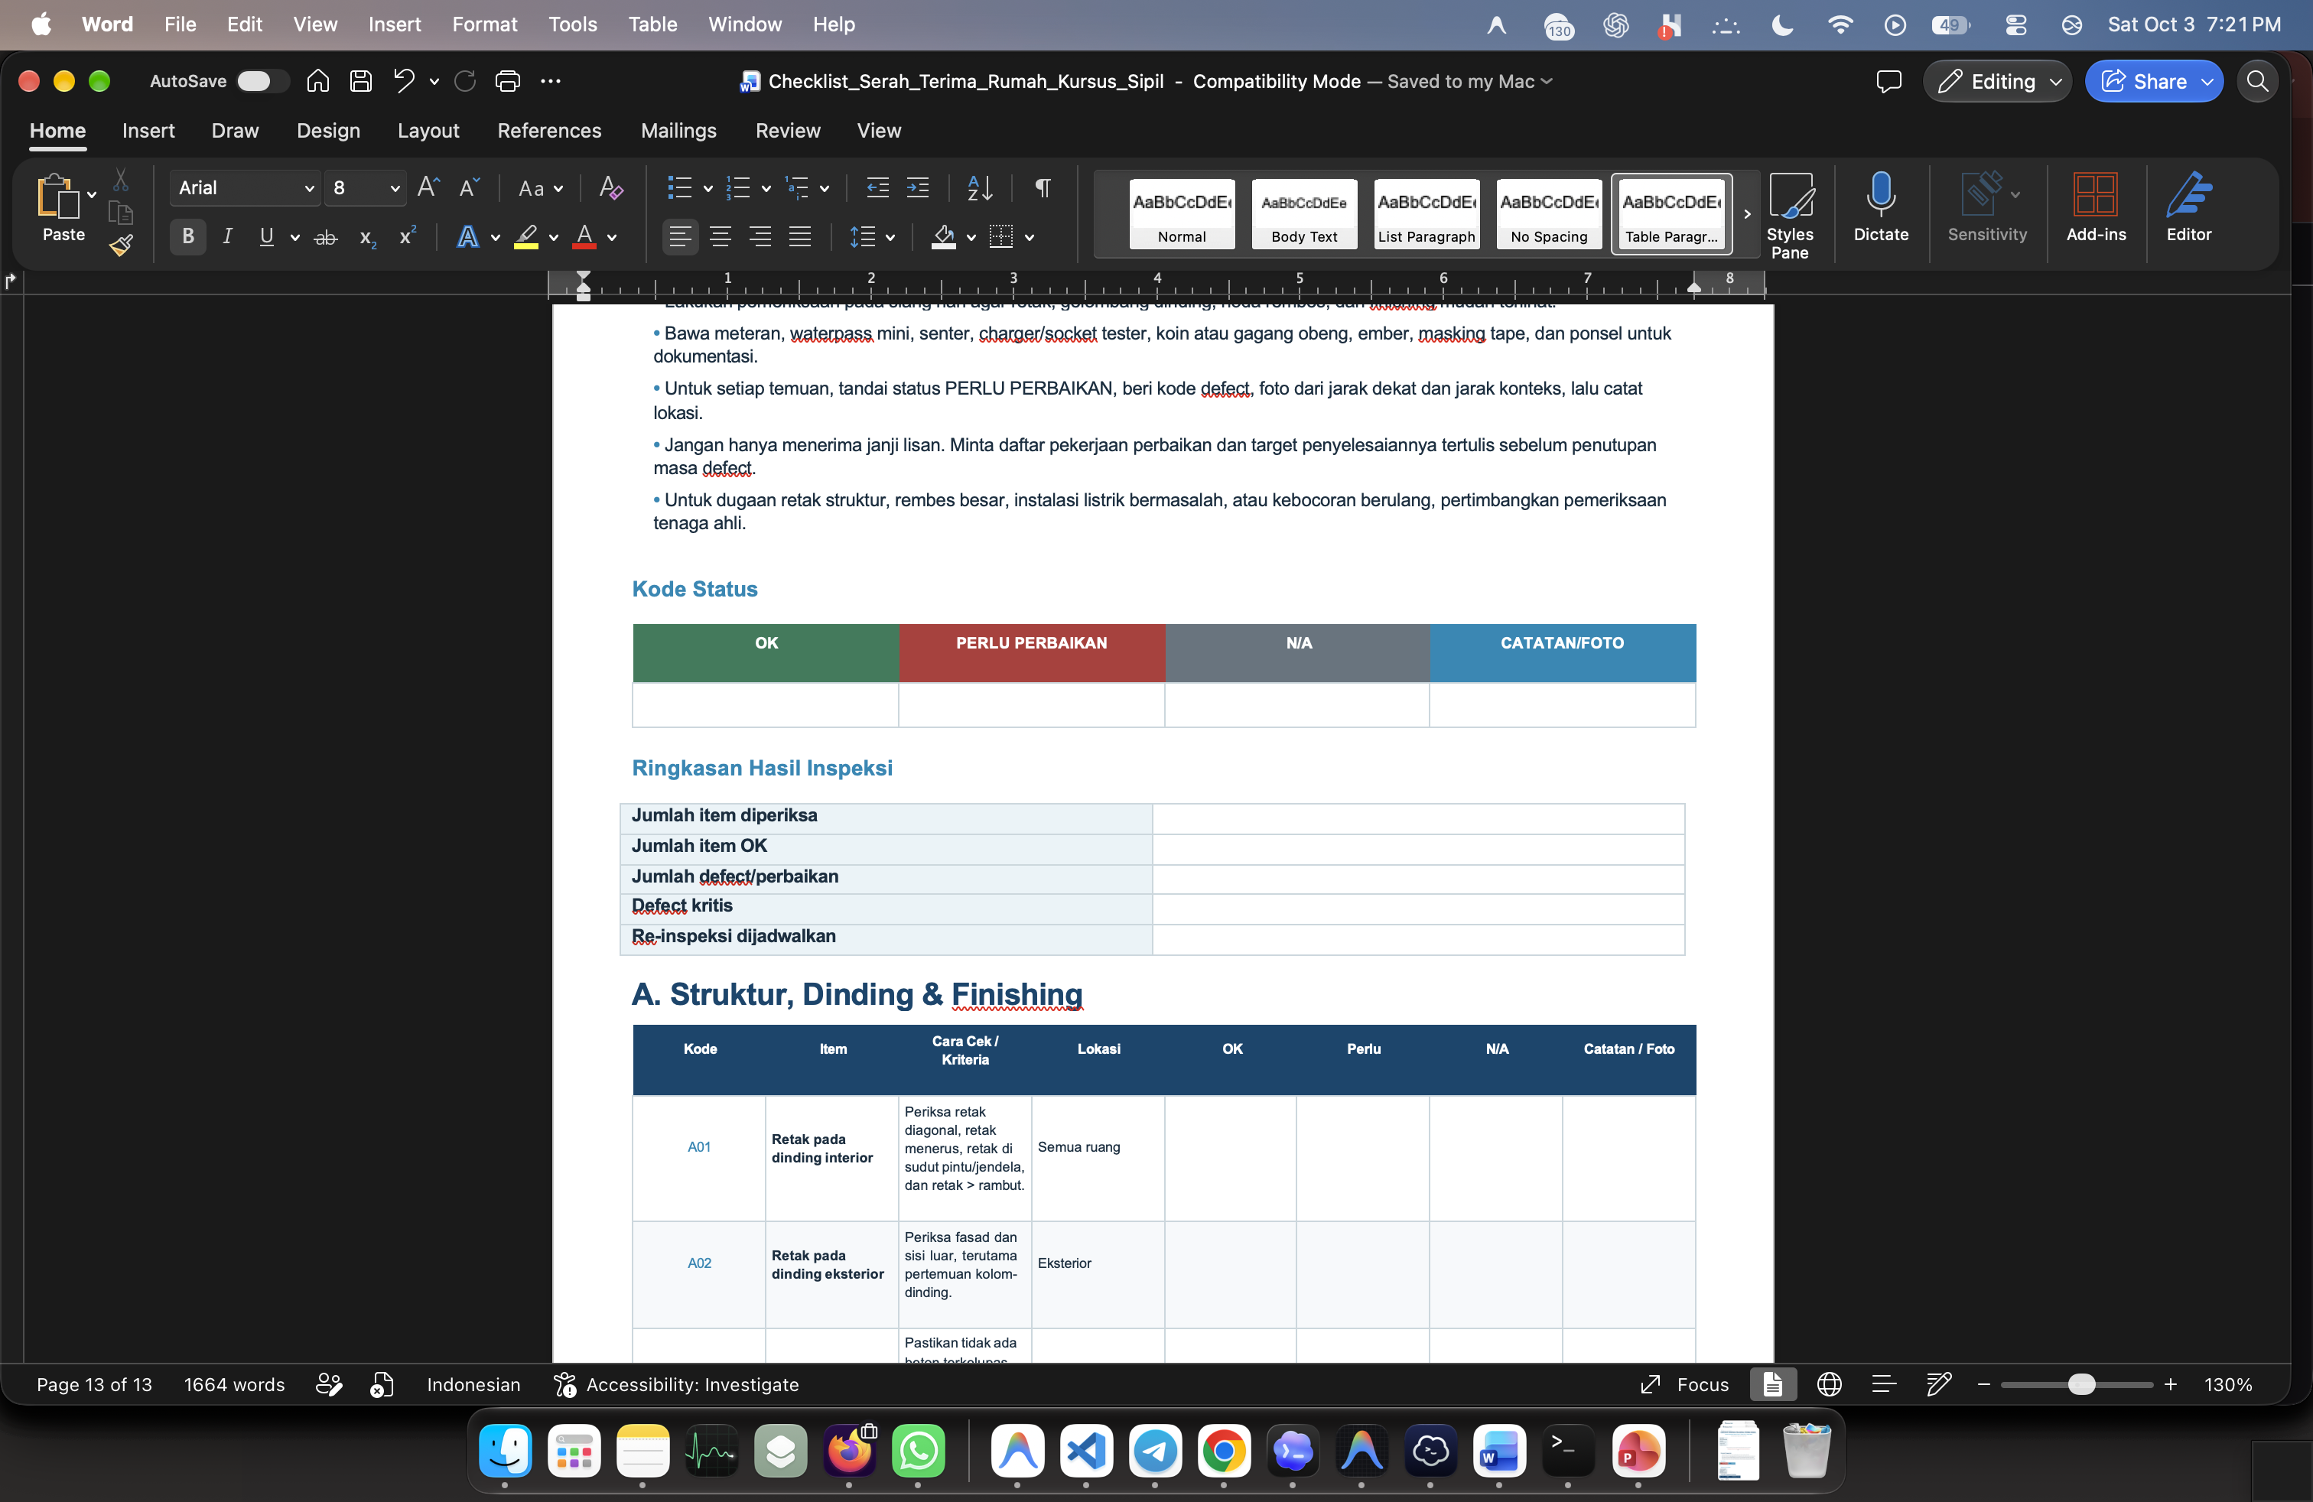Click the Clear Formatting icon
The height and width of the screenshot is (1502, 2313).
pos(610,187)
